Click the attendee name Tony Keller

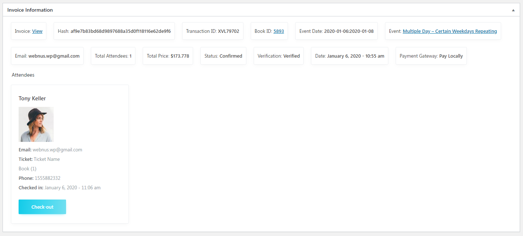[32, 98]
